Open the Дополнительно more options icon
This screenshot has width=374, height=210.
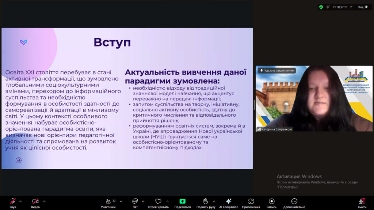pyautogui.click(x=294, y=202)
